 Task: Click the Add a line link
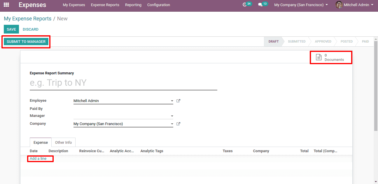38,159
